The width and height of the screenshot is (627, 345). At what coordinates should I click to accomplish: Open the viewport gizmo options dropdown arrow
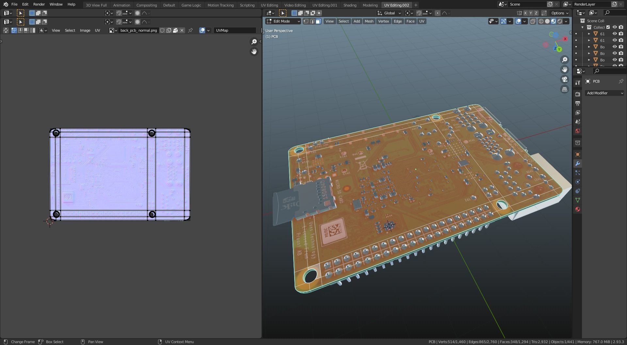pyautogui.click(x=510, y=21)
